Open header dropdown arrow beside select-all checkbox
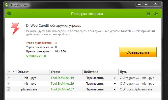This screenshot has width=168, height=100. coord(14,71)
